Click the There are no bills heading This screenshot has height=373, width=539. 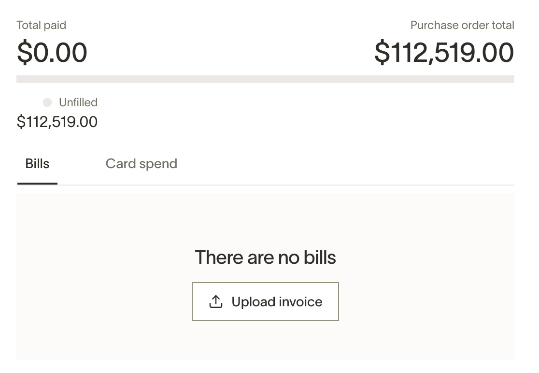(x=265, y=257)
